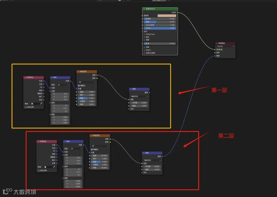
Task: Open the 3D dimensions dropdown in the upper noise node
Action: point(87,82)
